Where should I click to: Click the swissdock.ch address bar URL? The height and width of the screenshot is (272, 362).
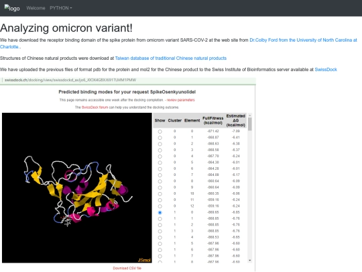point(70,80)
